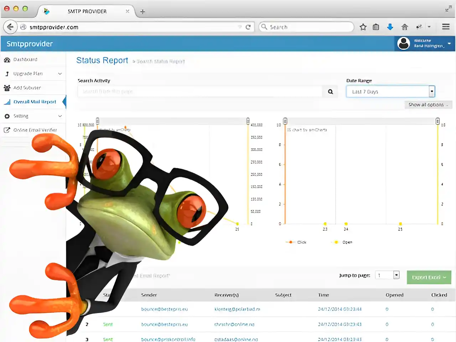456x342 pixels.
Task: Go back with the browser back arrow
Action: click(10, 27)
